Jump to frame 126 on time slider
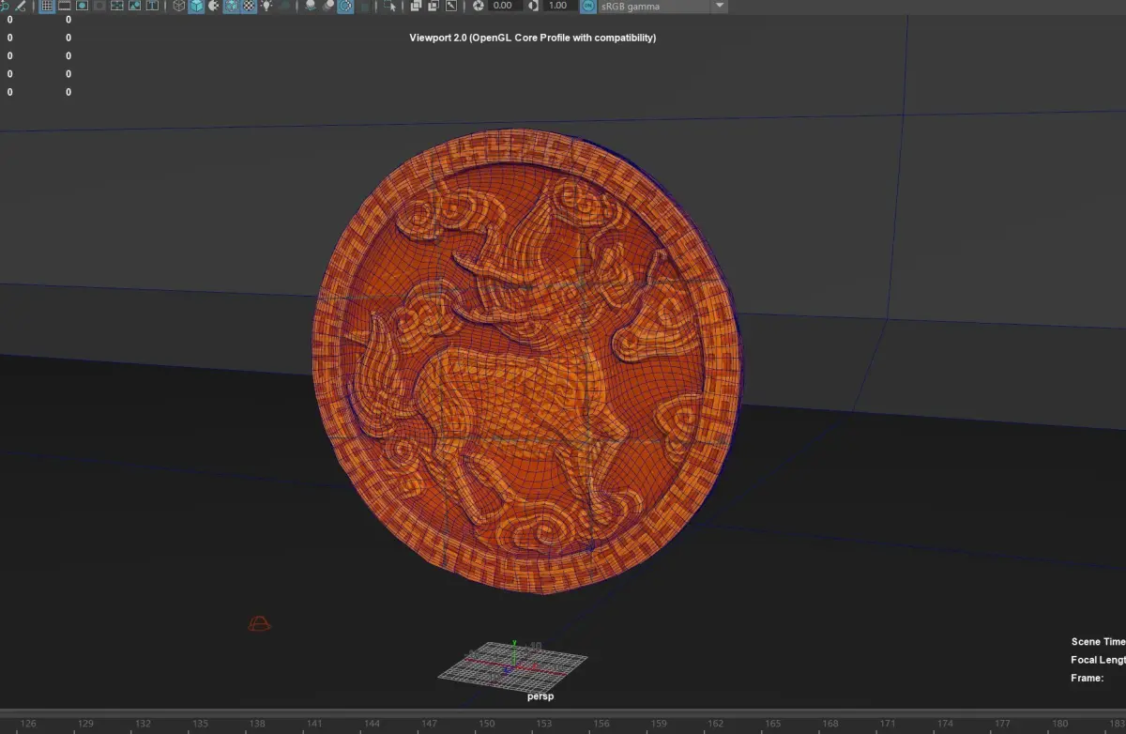 [x=29, y=724]
